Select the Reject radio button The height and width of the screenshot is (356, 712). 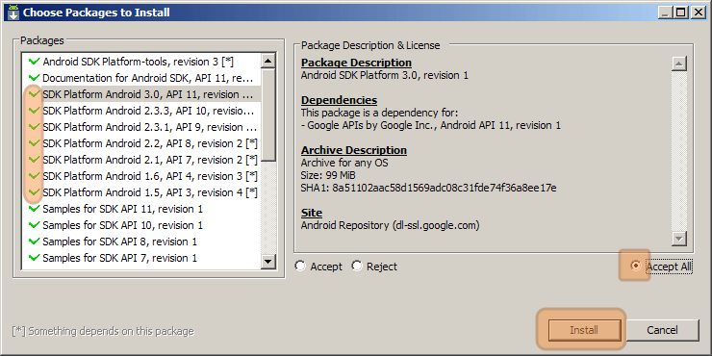tap(357, 267)
